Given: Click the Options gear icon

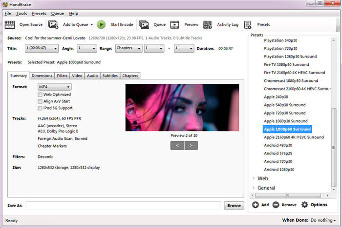Looking at the screenshot, I should tap(305, 205).
